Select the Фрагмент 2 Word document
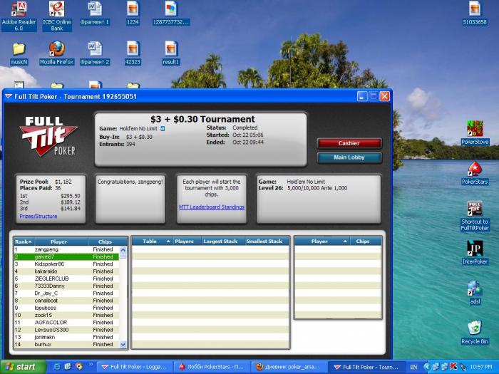 point(95,53)
